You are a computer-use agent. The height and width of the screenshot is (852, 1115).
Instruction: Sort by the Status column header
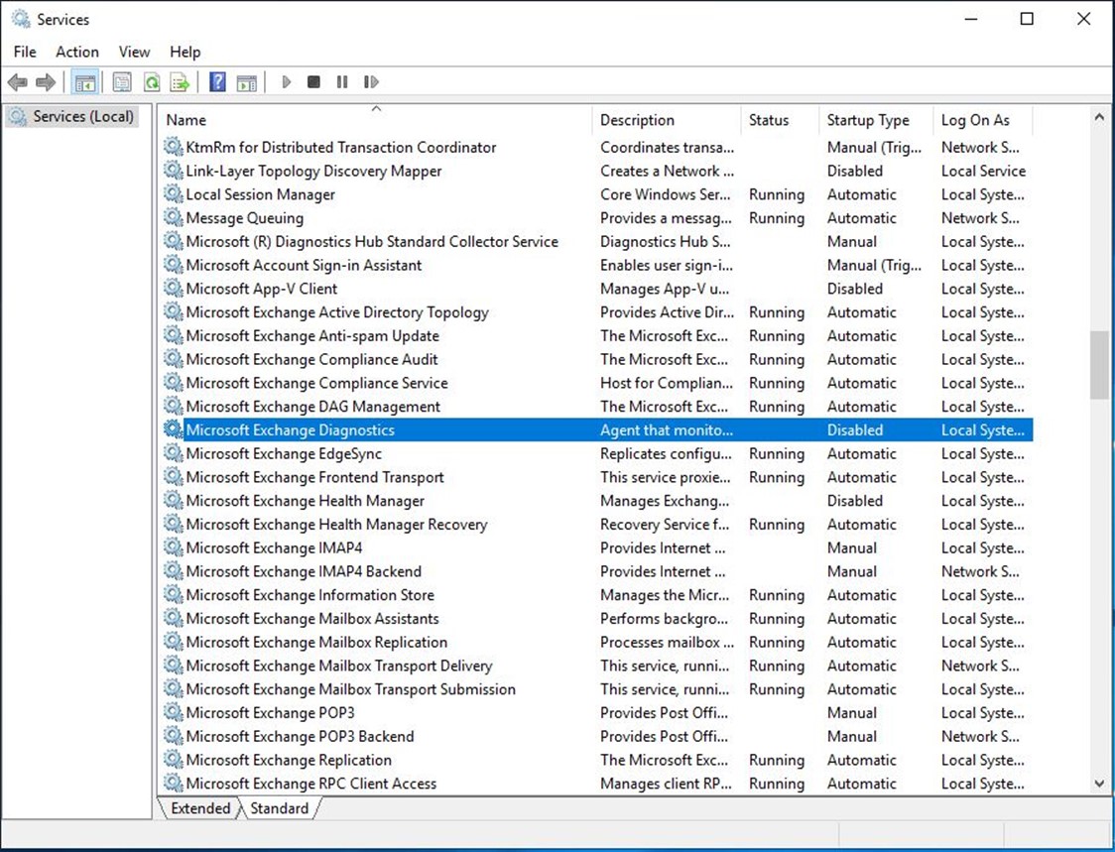(780, 120)
